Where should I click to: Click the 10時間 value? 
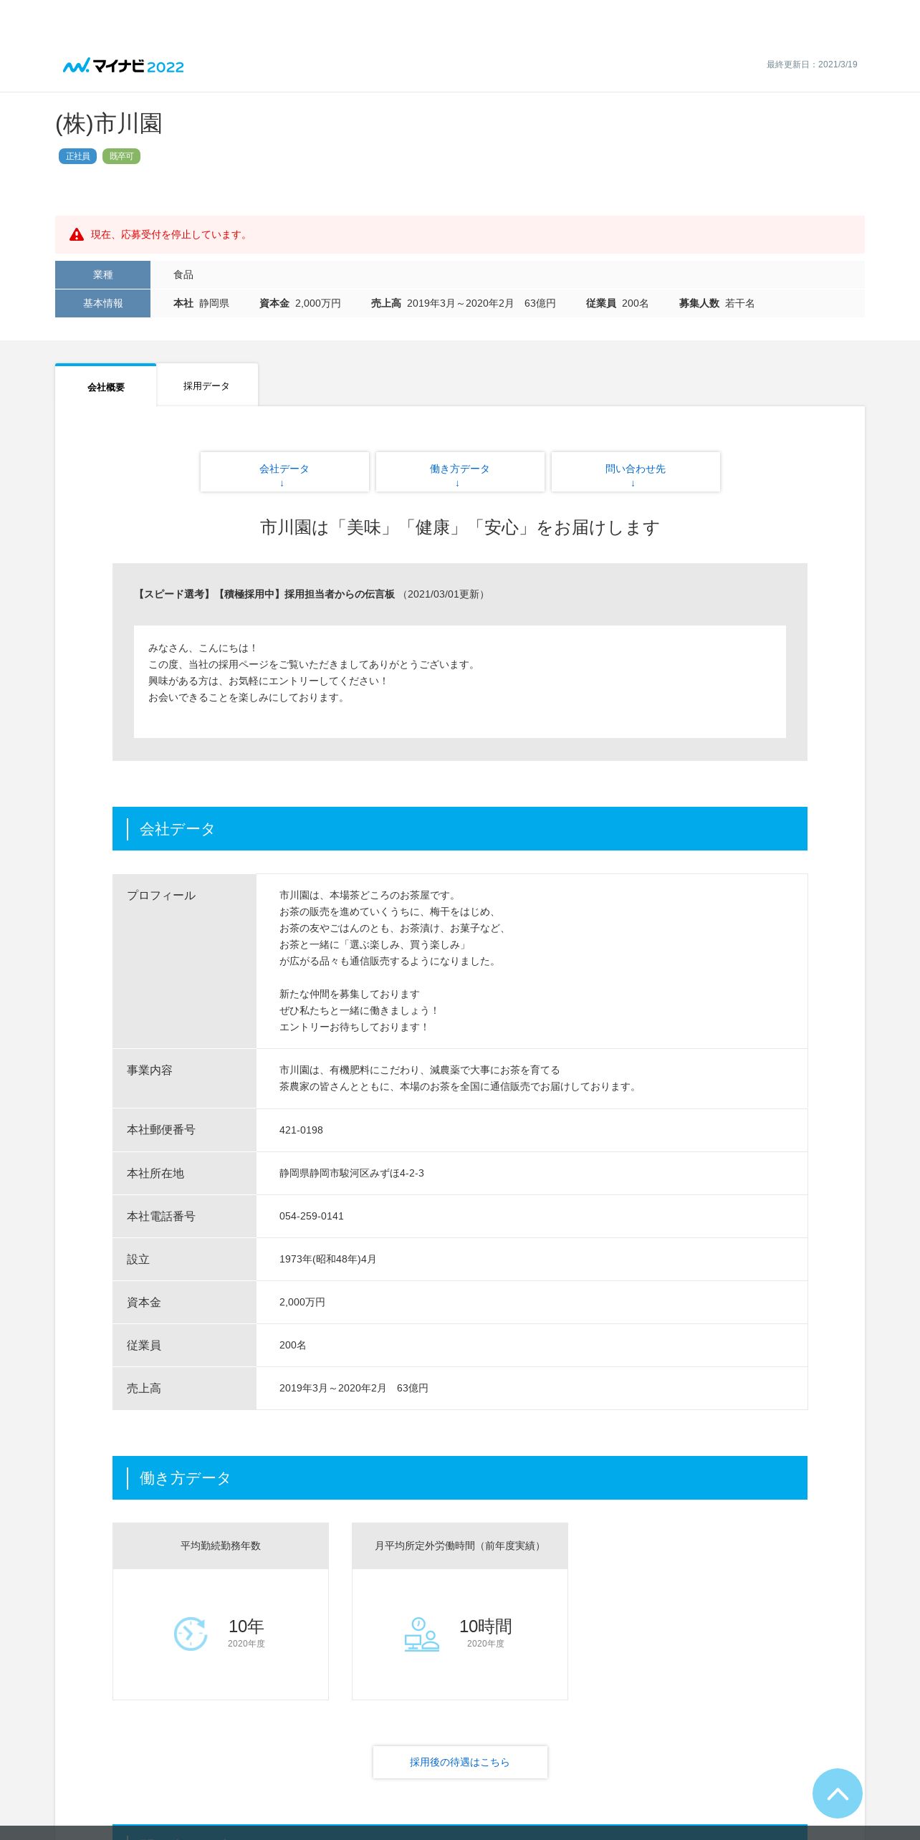point(486,1626)
